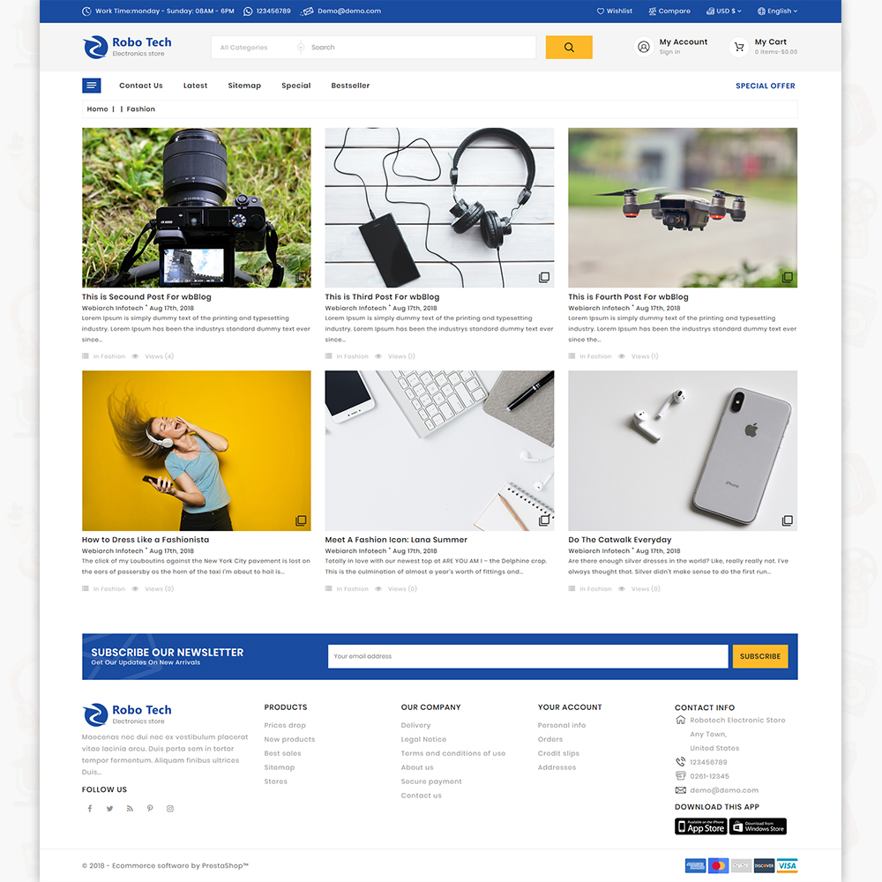Open the headphones blog post thumbnail
Viewport: 882px width, 882px height.
439,207
